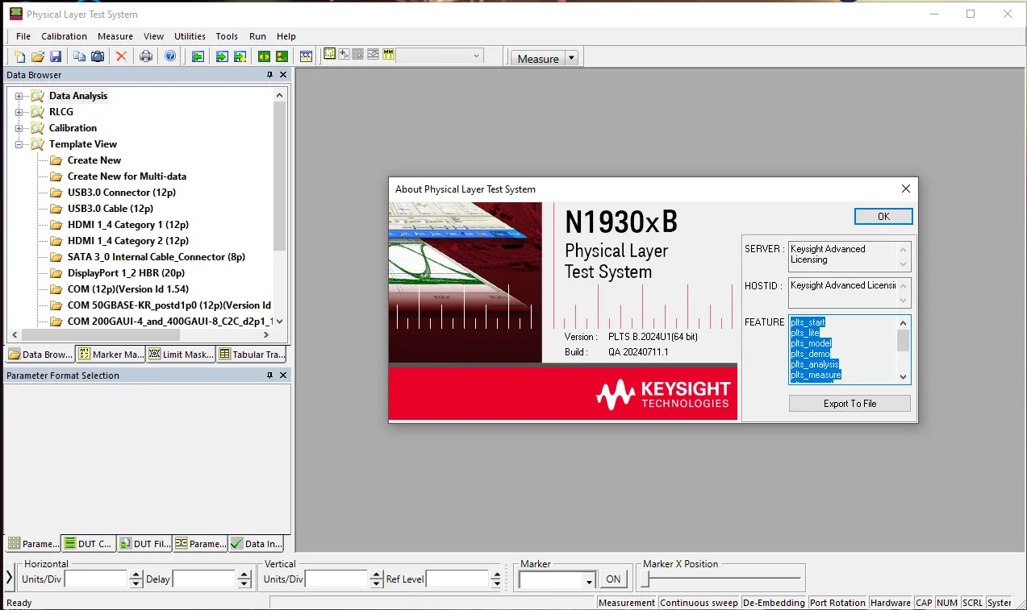Screen dimensions: 1027x610
Task: Select DisplayPort 1_2 HBR (20p) template
Action: [126, 273]
